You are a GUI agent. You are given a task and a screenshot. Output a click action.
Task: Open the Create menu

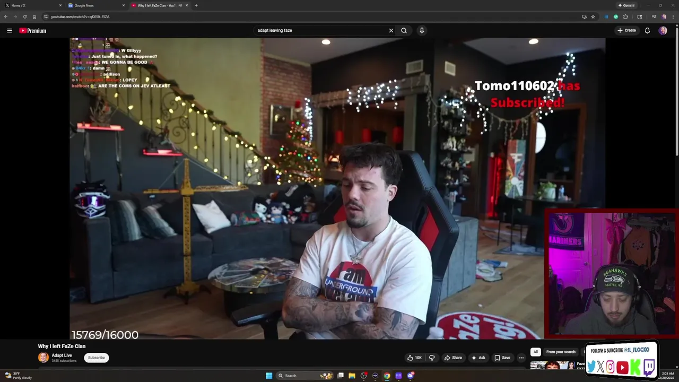(626, 31)
